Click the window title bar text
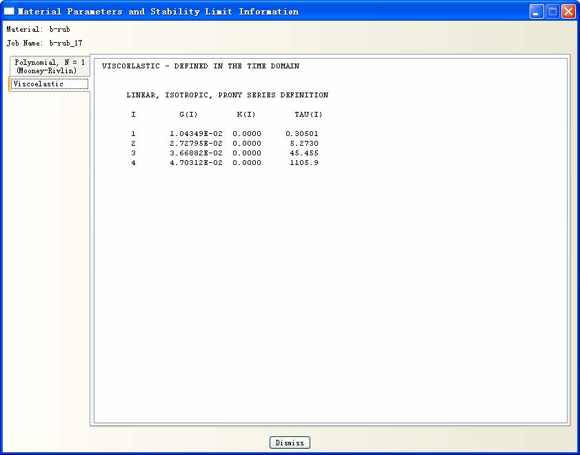Viewport: 580px width, 455px height. (158, 12)
